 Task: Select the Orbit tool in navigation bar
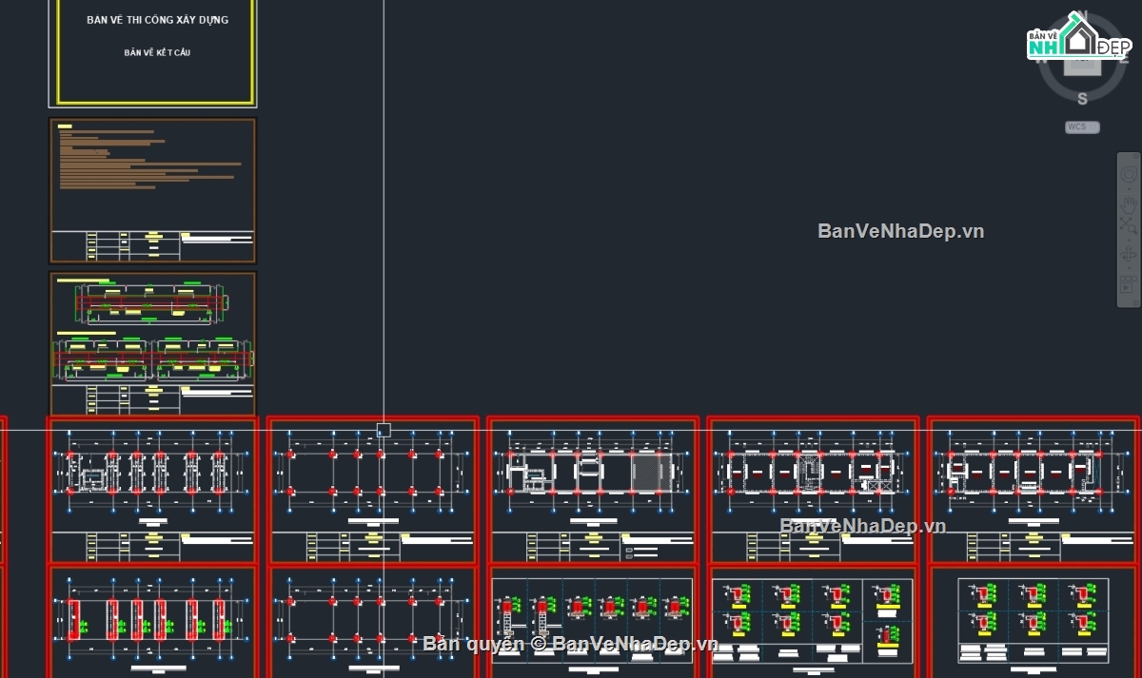point(1129,253)
